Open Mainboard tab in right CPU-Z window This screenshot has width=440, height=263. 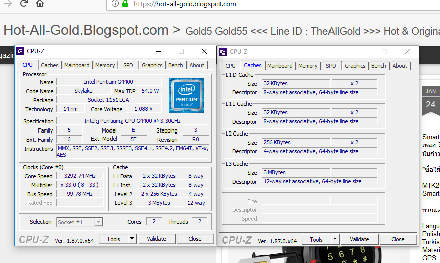(x=280, y=66)
